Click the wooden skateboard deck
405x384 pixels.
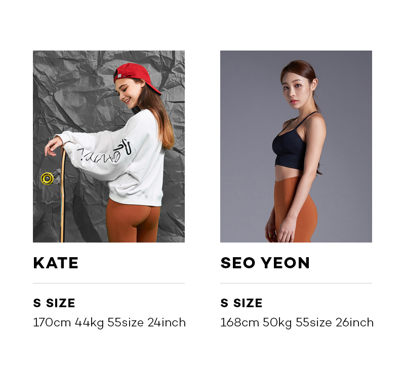click(62, 196)
